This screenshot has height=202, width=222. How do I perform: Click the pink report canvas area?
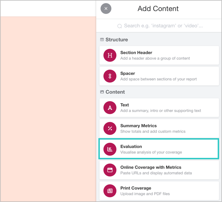click(48, 108)
